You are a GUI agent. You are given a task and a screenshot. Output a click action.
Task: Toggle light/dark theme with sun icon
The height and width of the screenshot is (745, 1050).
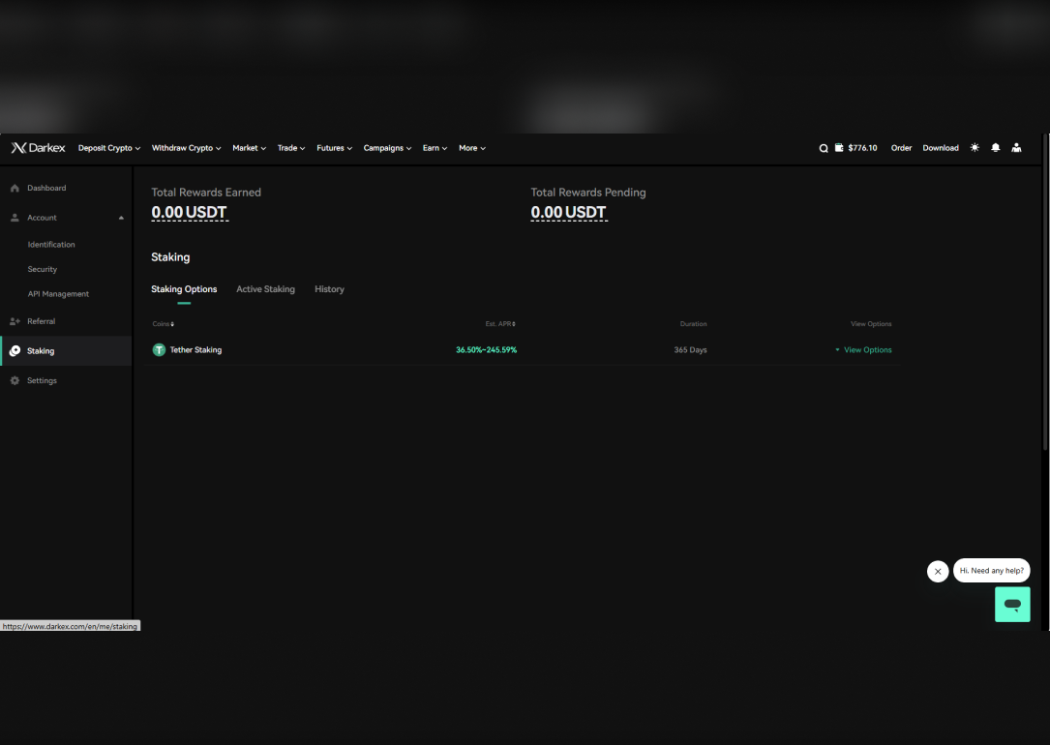tap(975, 148)
